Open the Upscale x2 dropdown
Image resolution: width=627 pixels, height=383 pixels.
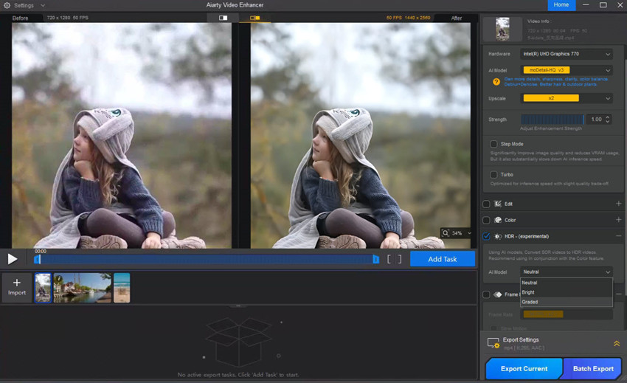point(567,98)
